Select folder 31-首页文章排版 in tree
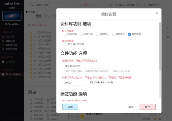The width and height of the screenshot is (172, 121). (42, 65)
